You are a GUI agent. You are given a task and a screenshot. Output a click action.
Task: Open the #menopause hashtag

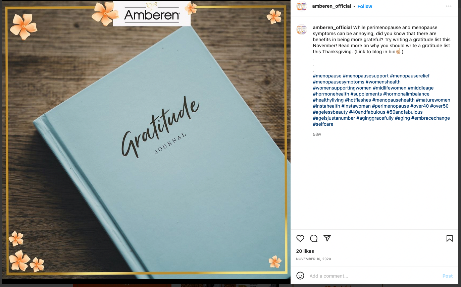[x=327, y=76]
